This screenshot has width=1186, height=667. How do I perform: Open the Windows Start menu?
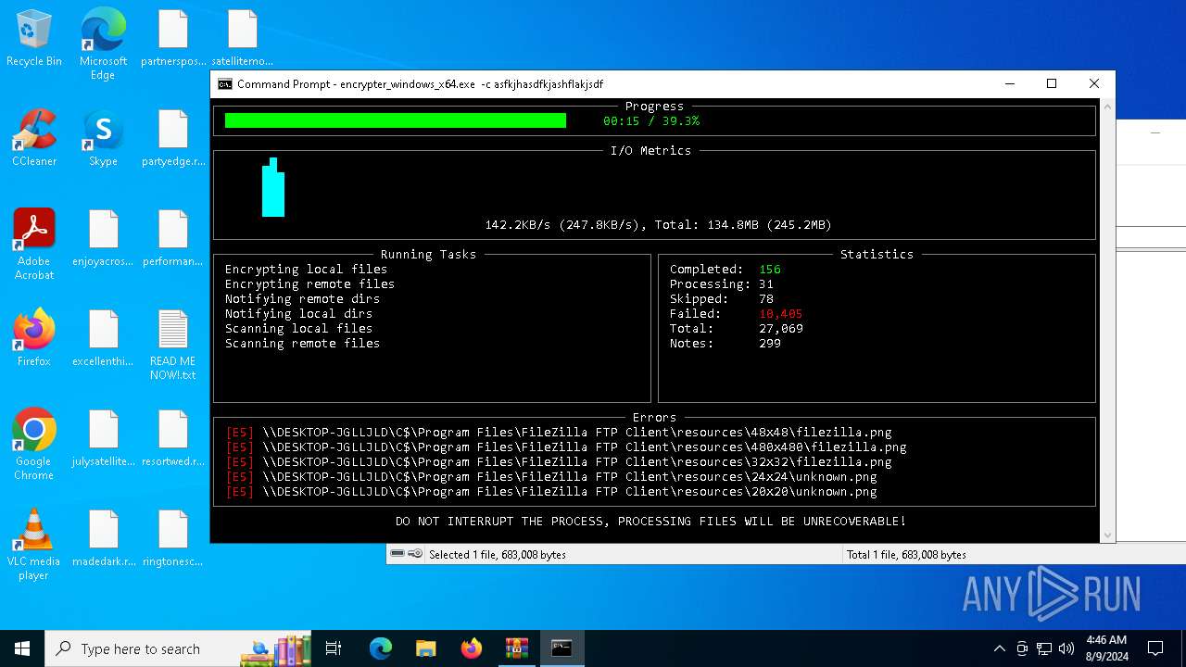point(22,648)
